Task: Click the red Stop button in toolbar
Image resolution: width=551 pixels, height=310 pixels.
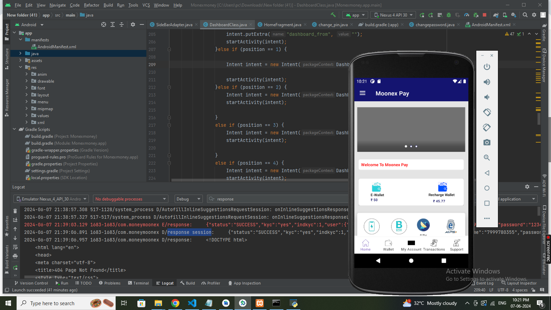Action: 485,15
